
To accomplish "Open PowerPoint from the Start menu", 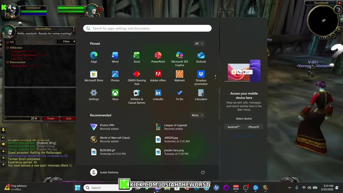I will click(x=158, y=57).
